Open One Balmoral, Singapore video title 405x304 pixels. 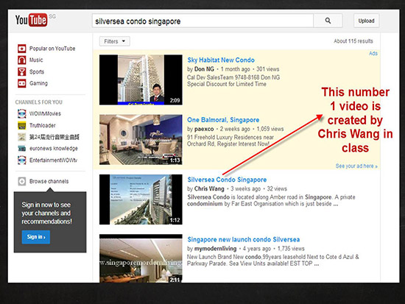(x=223, y=120)
